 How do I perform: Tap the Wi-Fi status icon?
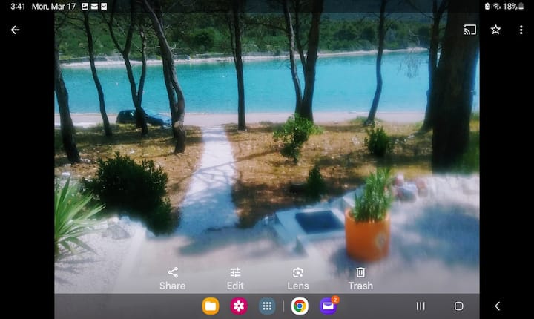pos(497,7)
